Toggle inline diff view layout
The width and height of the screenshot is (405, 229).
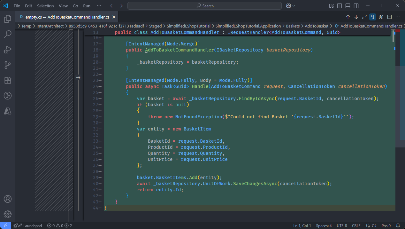click(x=389, y=17)
